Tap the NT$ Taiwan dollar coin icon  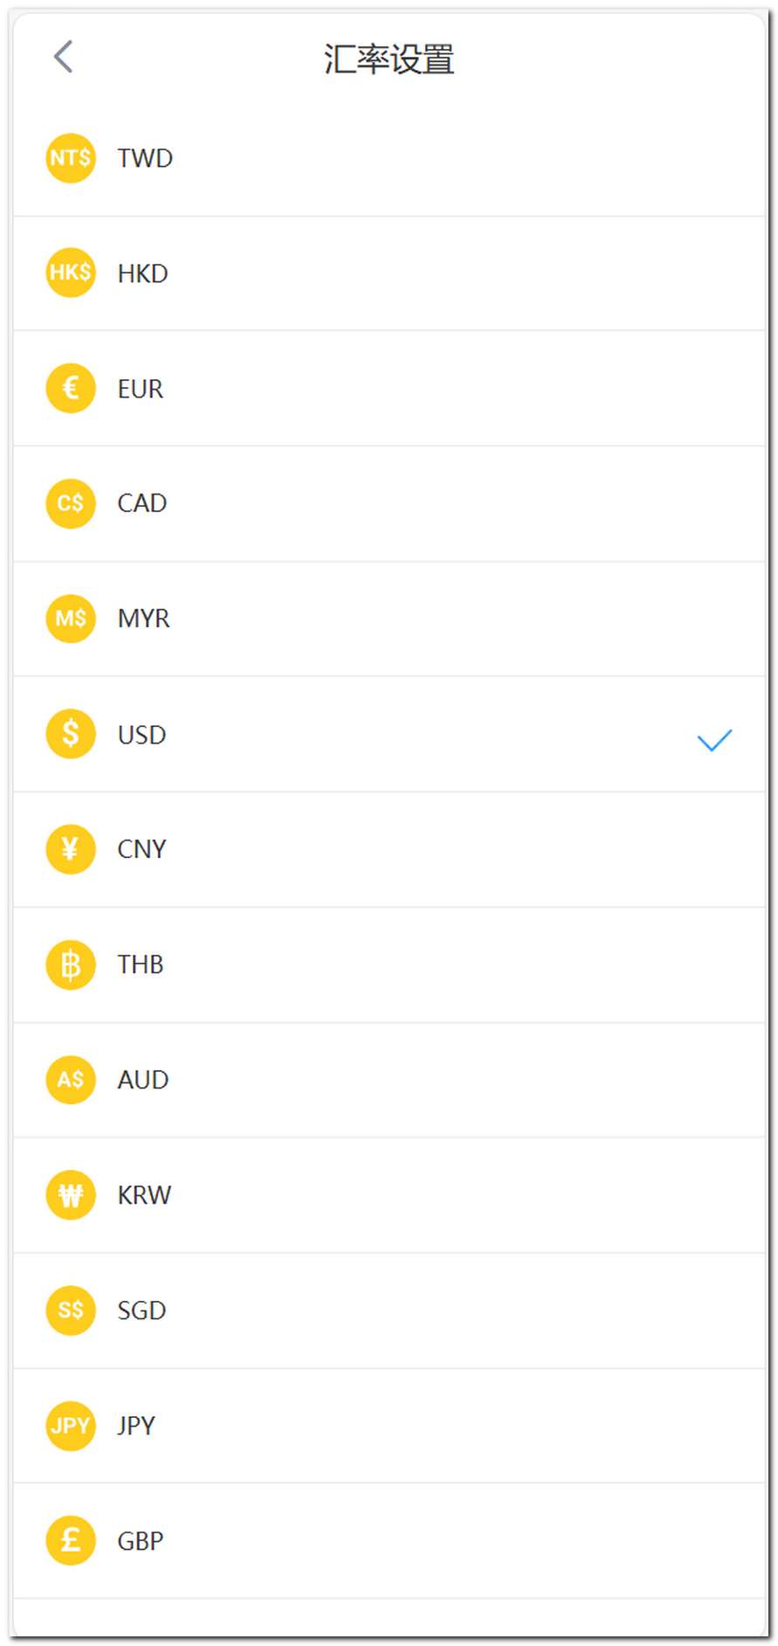tap(71, 158)
